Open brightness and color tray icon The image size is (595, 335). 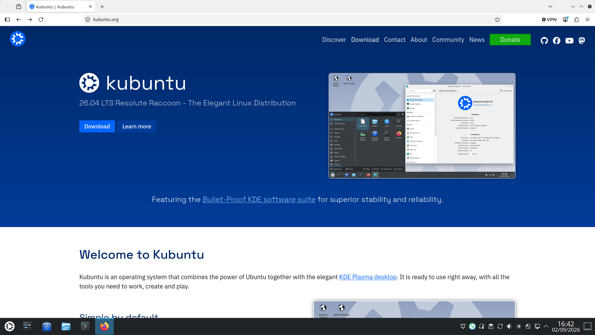click(x=519, y=326)
